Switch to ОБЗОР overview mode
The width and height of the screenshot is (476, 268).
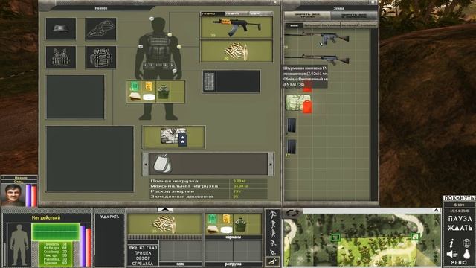pos(143,258)
